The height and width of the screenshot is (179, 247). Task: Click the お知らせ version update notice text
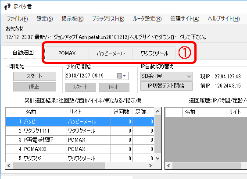click(106, 37)
